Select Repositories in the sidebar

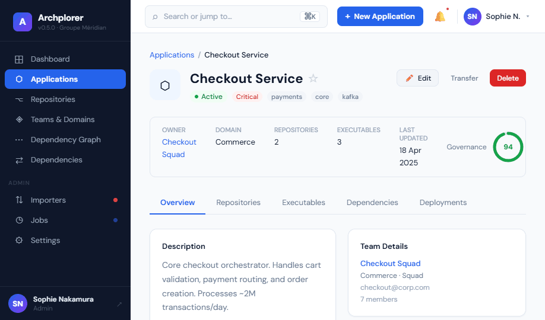coord(65,100)
